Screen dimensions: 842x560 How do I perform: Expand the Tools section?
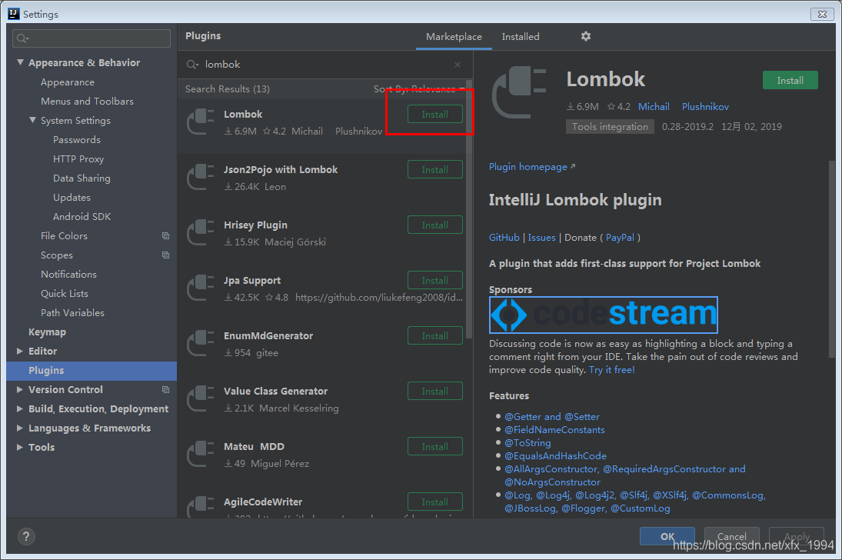pos(20,447)
